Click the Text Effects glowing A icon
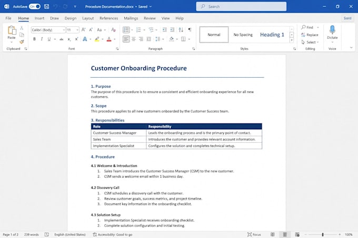 85,39
